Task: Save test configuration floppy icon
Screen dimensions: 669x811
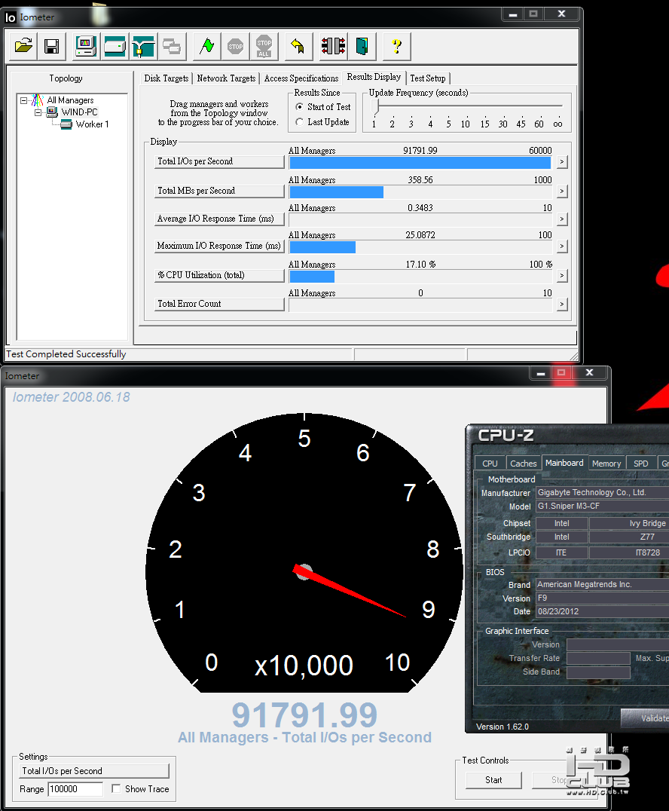Action: (x=51, y=46)
